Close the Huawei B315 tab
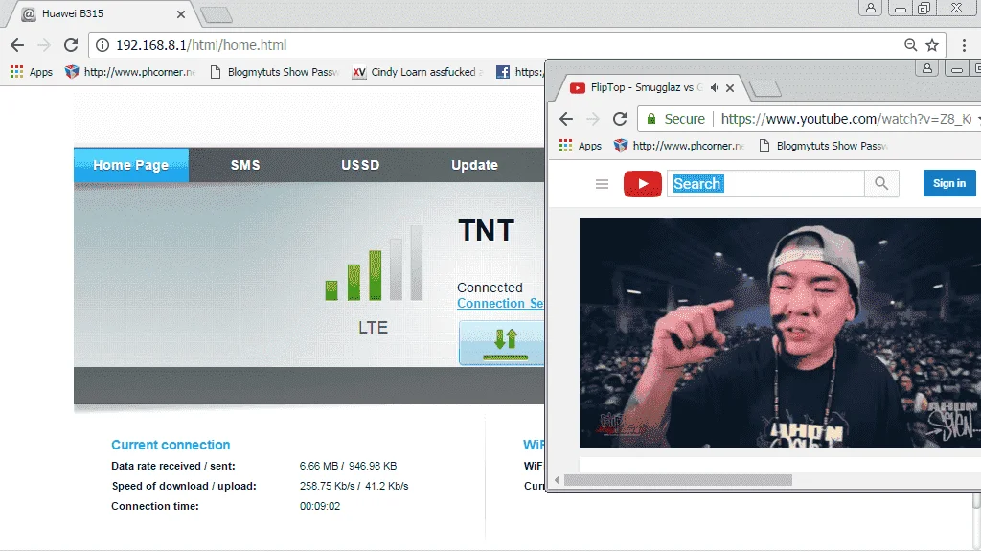This screenshot has width=981, height=552. 181,13
